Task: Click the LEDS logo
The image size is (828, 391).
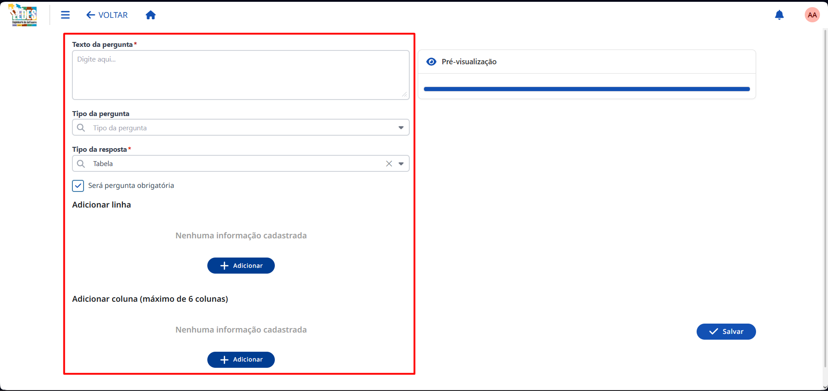Action: [23, 15]
